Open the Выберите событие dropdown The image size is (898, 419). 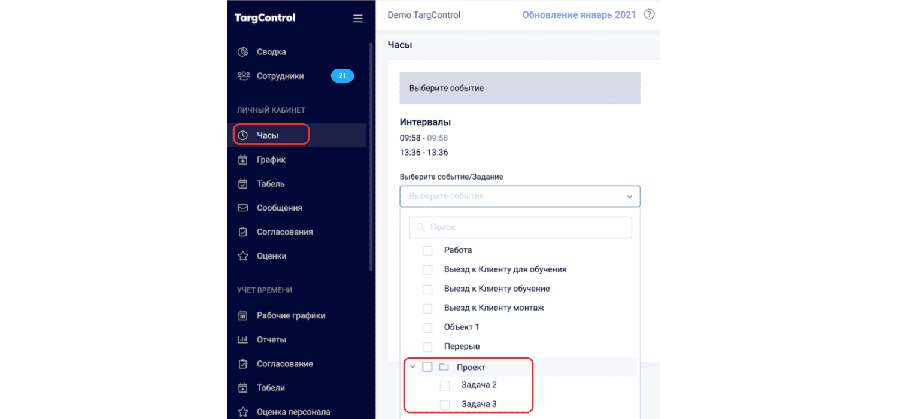click(520, 196)
